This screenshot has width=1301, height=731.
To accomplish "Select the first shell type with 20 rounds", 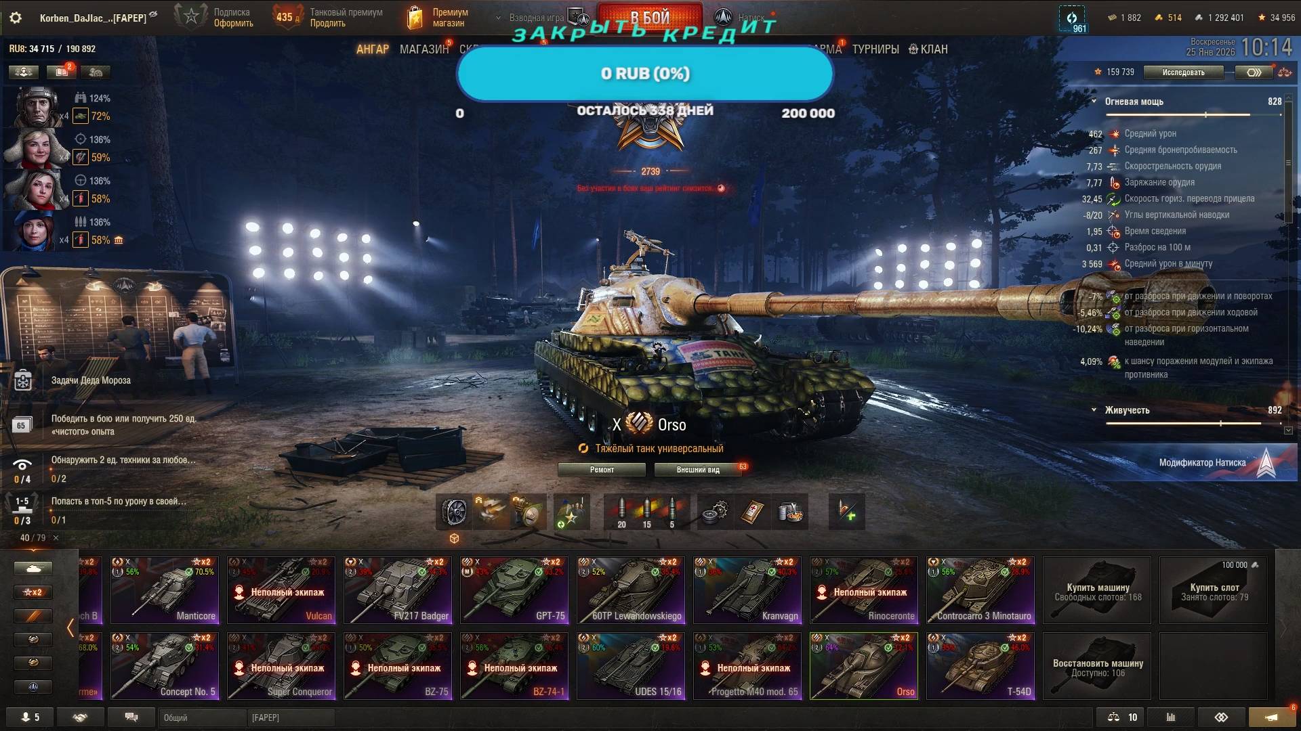I will point(621,512).
